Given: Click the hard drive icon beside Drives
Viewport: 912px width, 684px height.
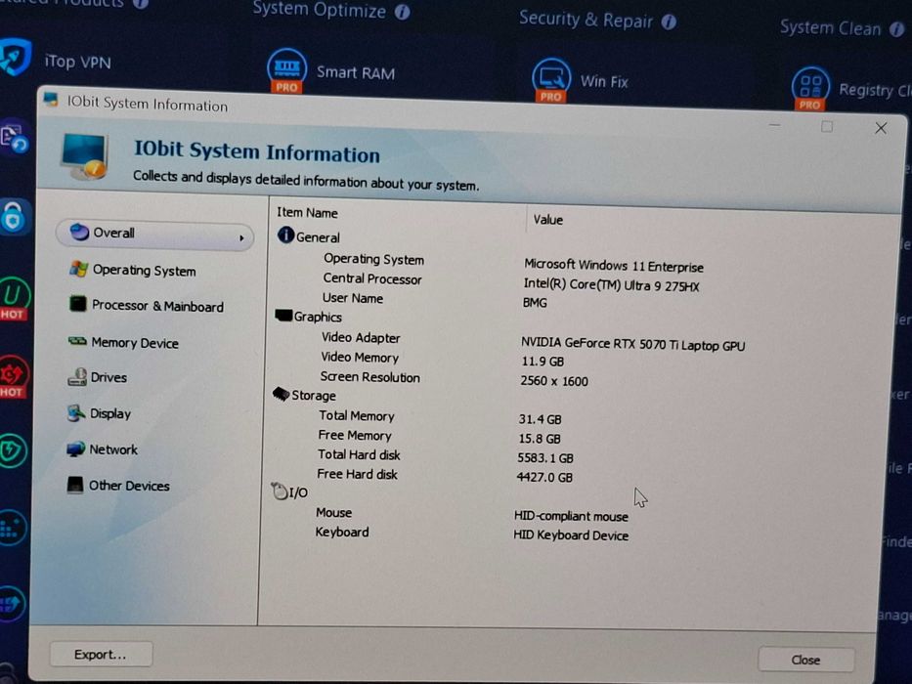Looking at the screenshot, I should pyautogui.click(x=77, y=377).
